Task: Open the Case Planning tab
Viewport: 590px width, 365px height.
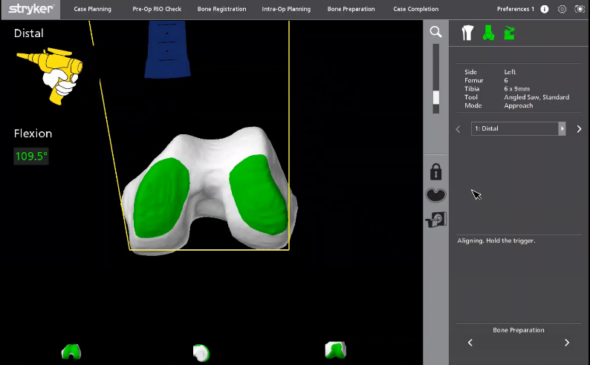Action: (x=93, y=9)
